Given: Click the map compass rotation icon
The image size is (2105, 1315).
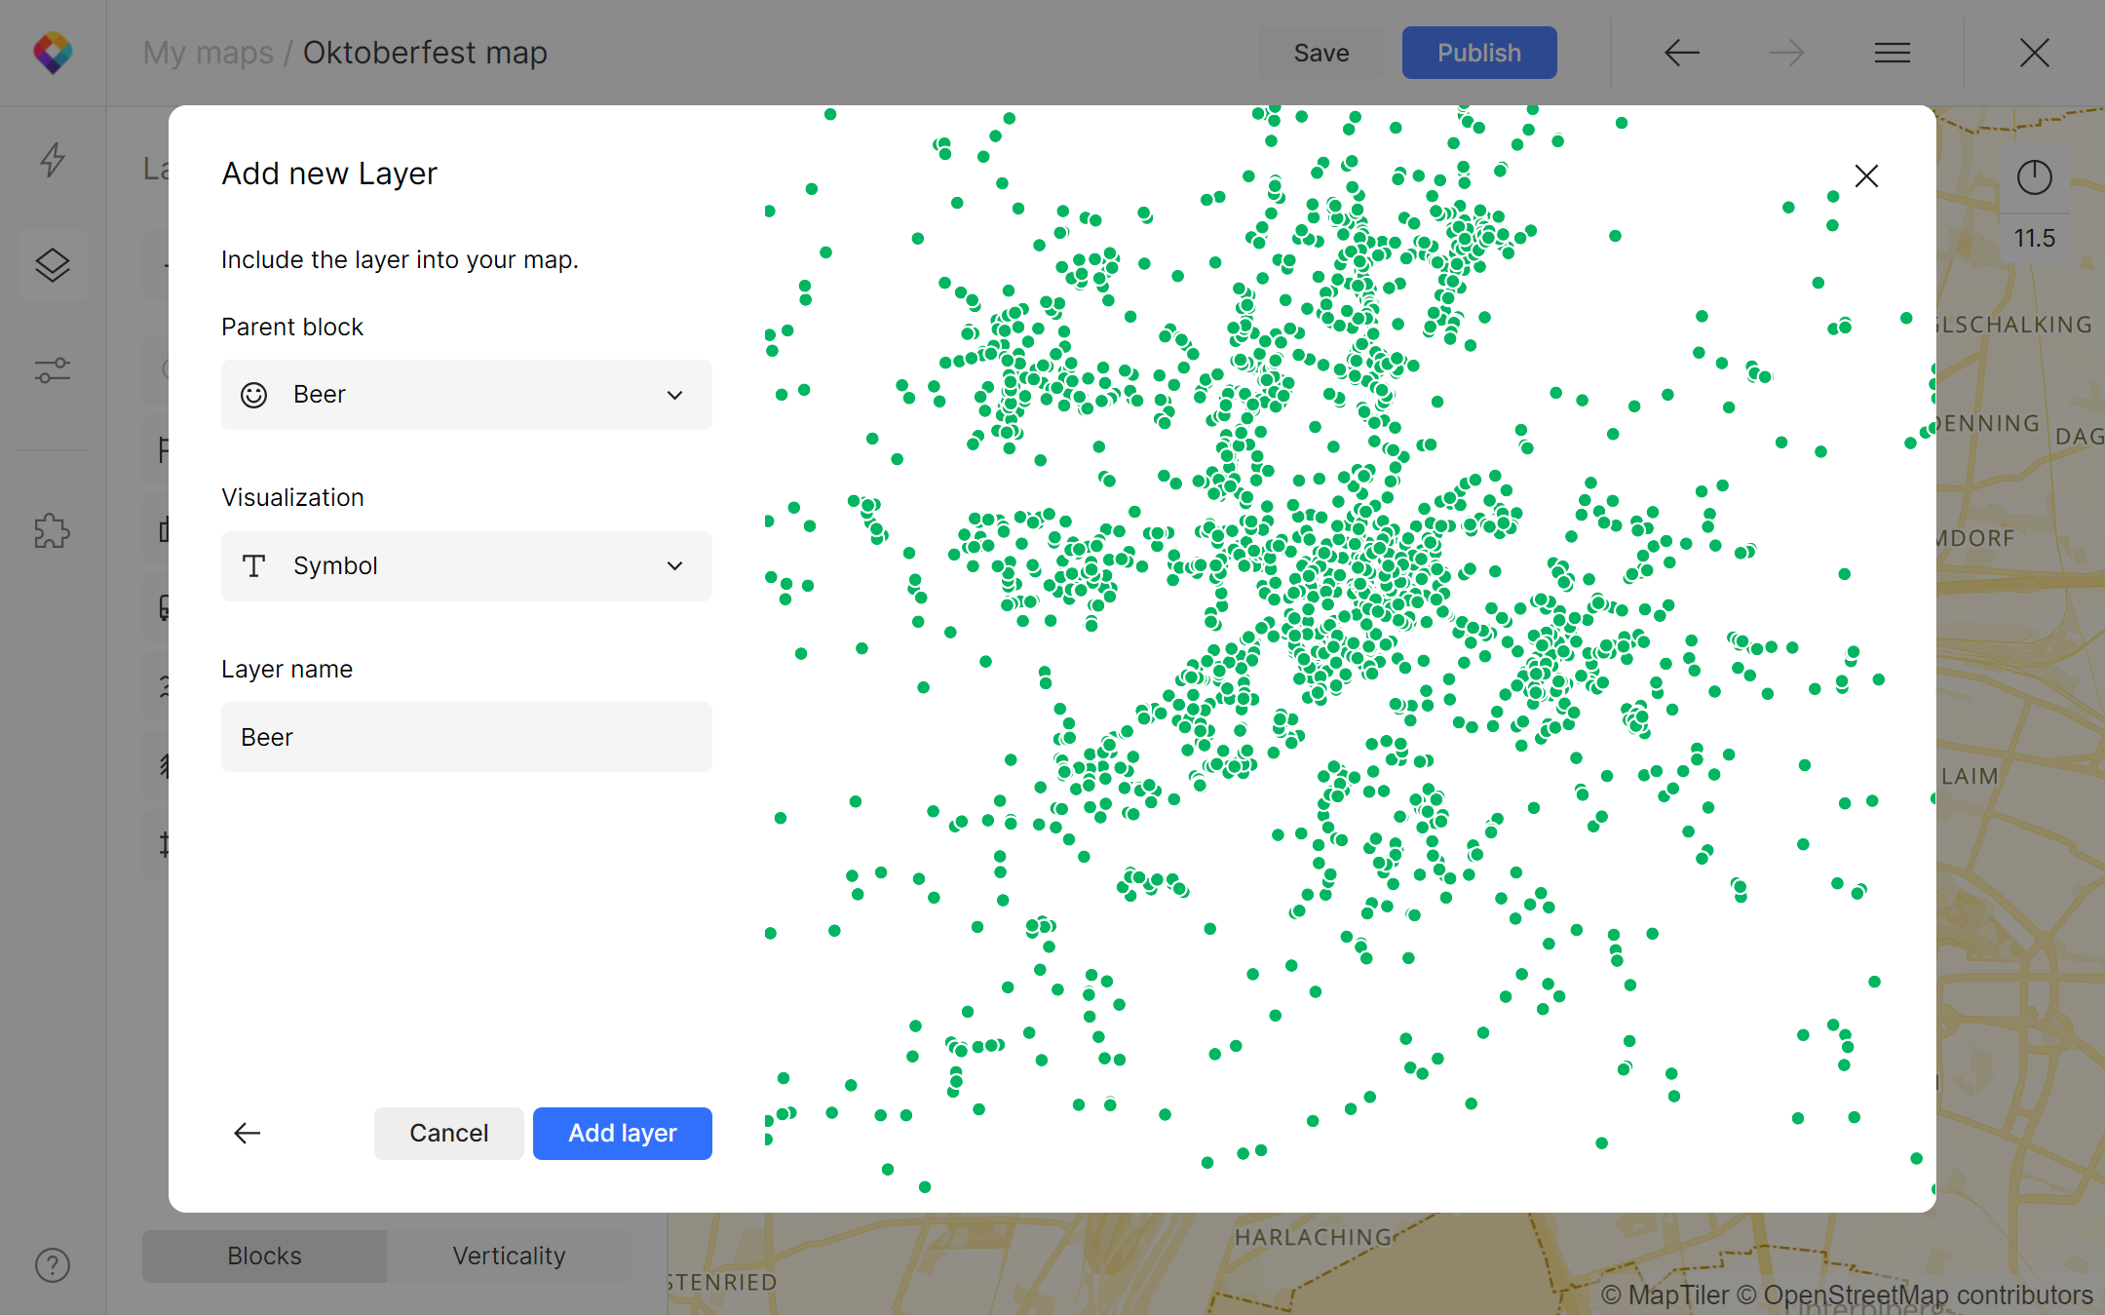Looking at the screenshot, I should pyautogui.click(x=2034, y=177).
